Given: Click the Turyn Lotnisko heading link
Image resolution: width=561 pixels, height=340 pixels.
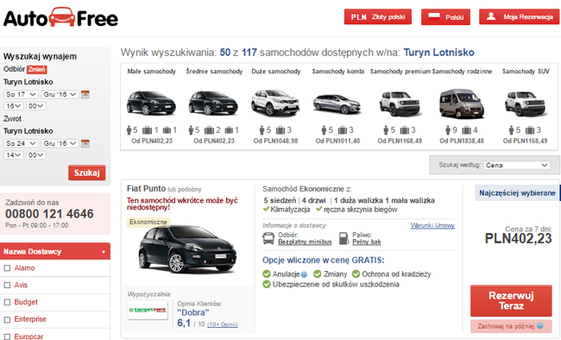Looking at the screenshot, I should [x=438, y=53].
